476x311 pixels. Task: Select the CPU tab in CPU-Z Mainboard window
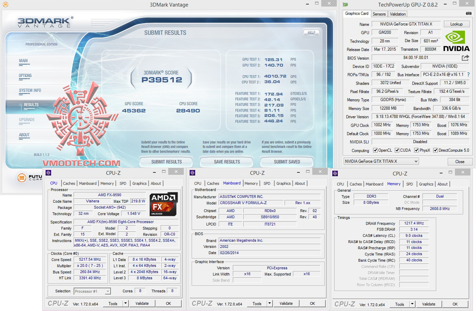tap(198, 183)
